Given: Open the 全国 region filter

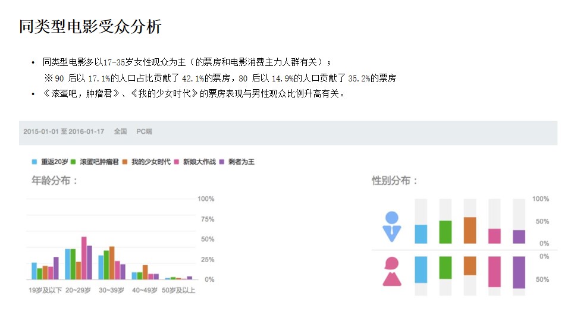Looking at the screenshot, I should pyautogui.click(x=120, y=132).
